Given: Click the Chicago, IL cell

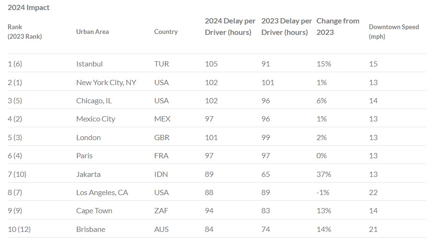Looking at the screenshot, I should [94, 101].
